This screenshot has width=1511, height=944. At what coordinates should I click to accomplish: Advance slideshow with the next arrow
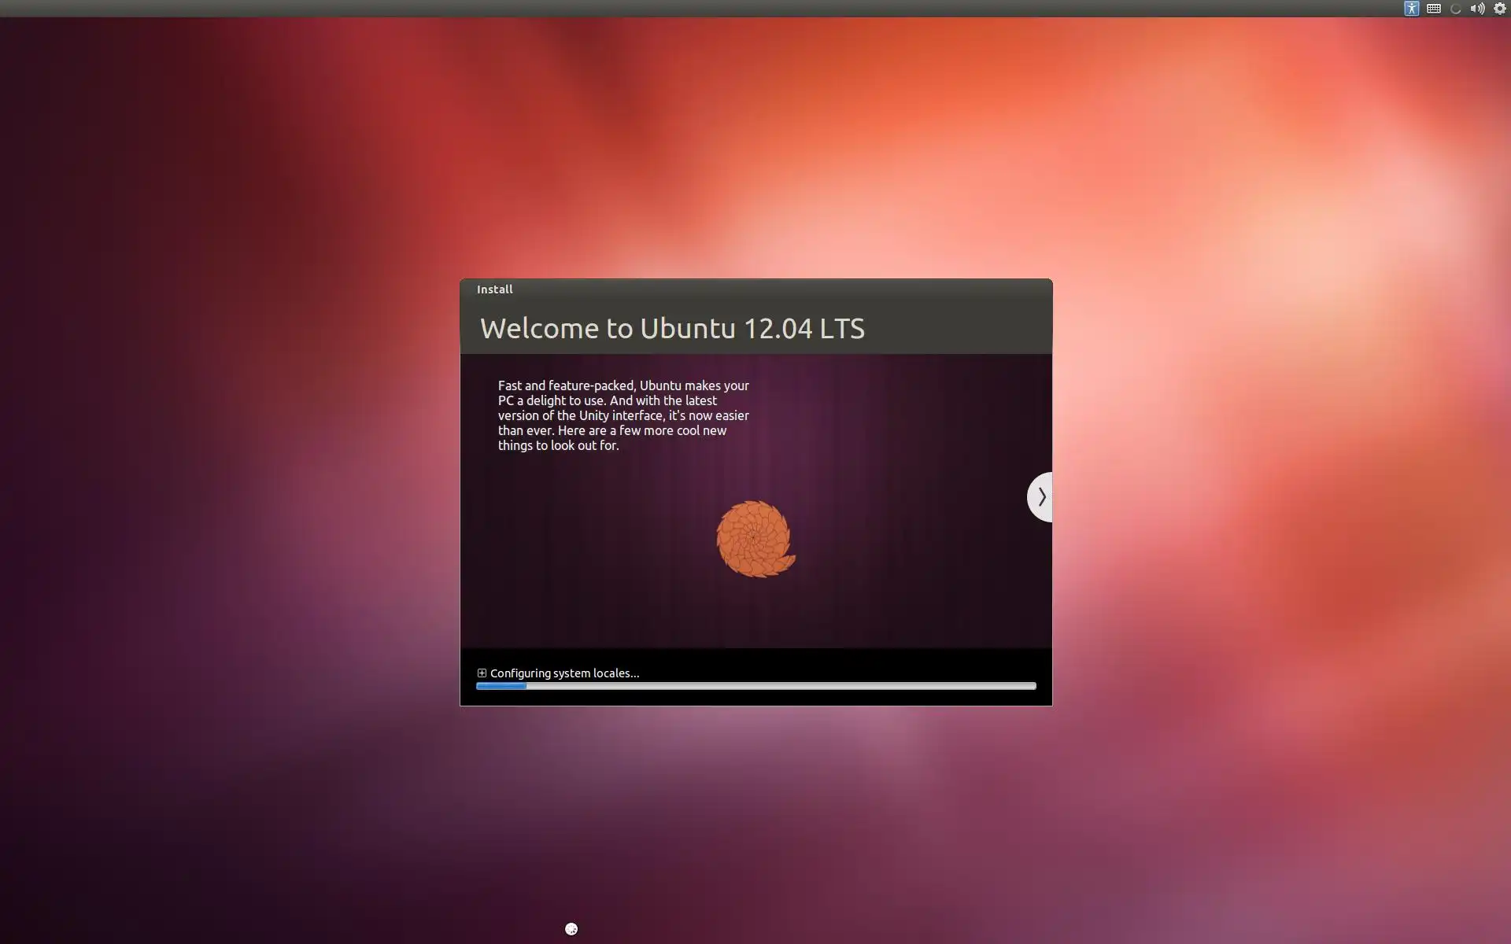coord(1040,497)
